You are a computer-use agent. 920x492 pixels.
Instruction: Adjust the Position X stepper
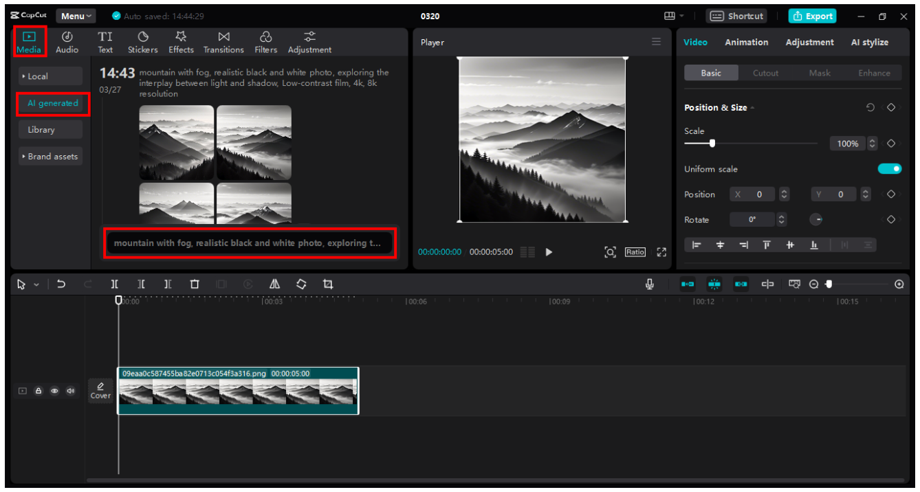[784, 194]
